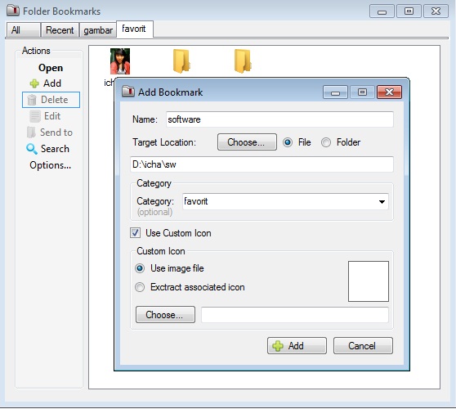Click the custom icon preview box
This screenshot has width=456, height=409.
[369, 281]
